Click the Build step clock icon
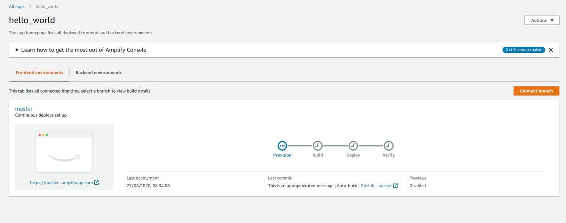The image size is (566, 223). click(x=318, y=146)
